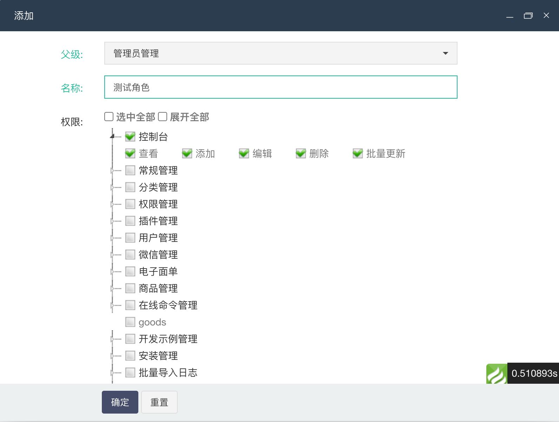The image size is (559, 422).
Task: Expand the 安装管理 node
Action: [x=112, y=356]
